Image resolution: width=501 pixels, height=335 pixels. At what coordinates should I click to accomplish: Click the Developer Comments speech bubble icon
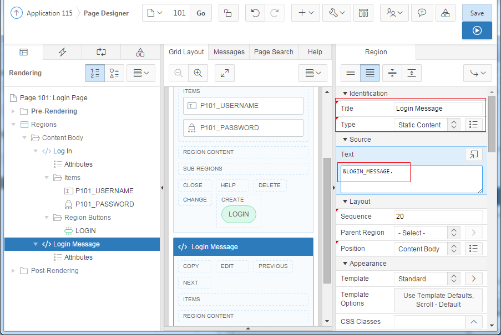click(422, 13)
